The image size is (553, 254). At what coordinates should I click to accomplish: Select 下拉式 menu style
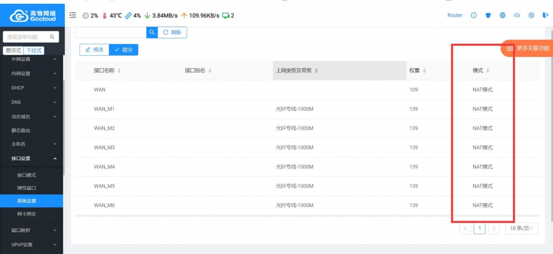(34, 50)
